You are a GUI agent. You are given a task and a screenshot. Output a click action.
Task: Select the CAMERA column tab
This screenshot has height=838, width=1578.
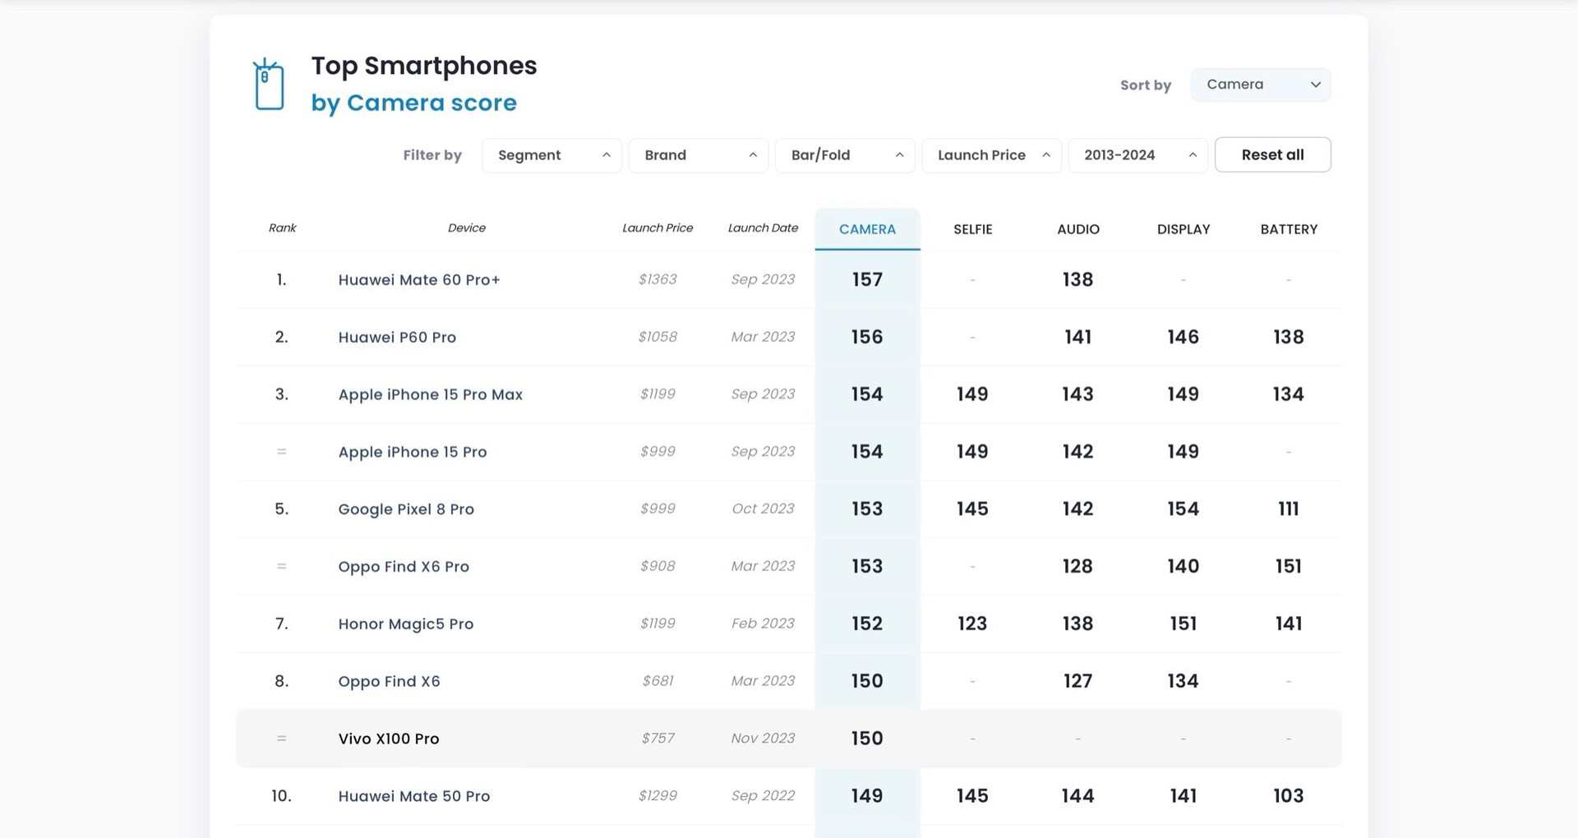867,229
